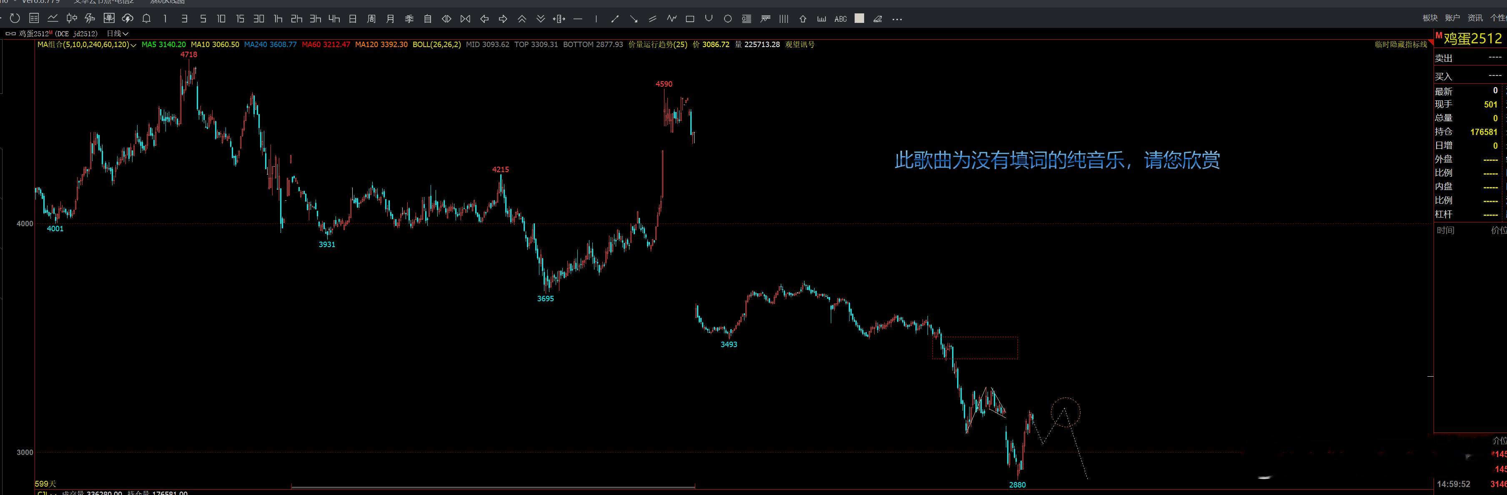Click the refresh circular arrow icon
The height and width of the screenshot is (495, 1507).
(x=15, y=19)
